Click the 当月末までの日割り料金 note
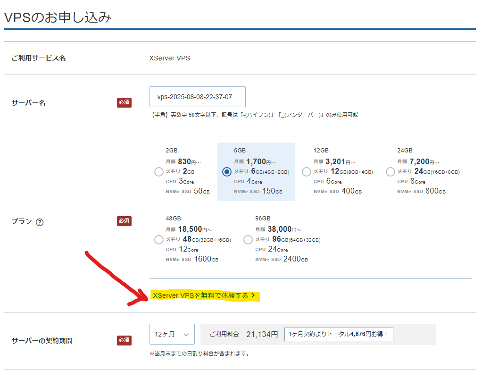The height and width of the screenshot is (379, 482). pos(199,354)
